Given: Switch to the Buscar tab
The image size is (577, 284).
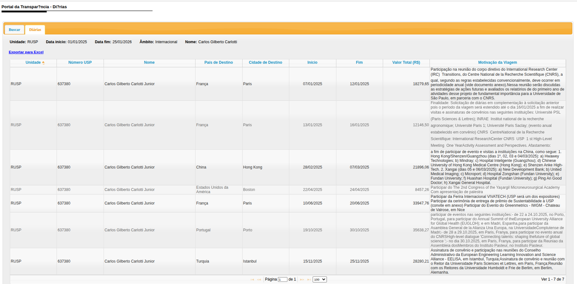Looking at the screenshot, I should pyautogui.click(x=14, y=30).
